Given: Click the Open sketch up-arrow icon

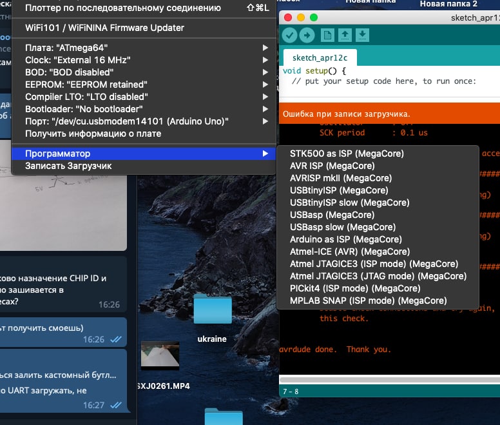Looking at the screenshot, I should click(345, 35).
